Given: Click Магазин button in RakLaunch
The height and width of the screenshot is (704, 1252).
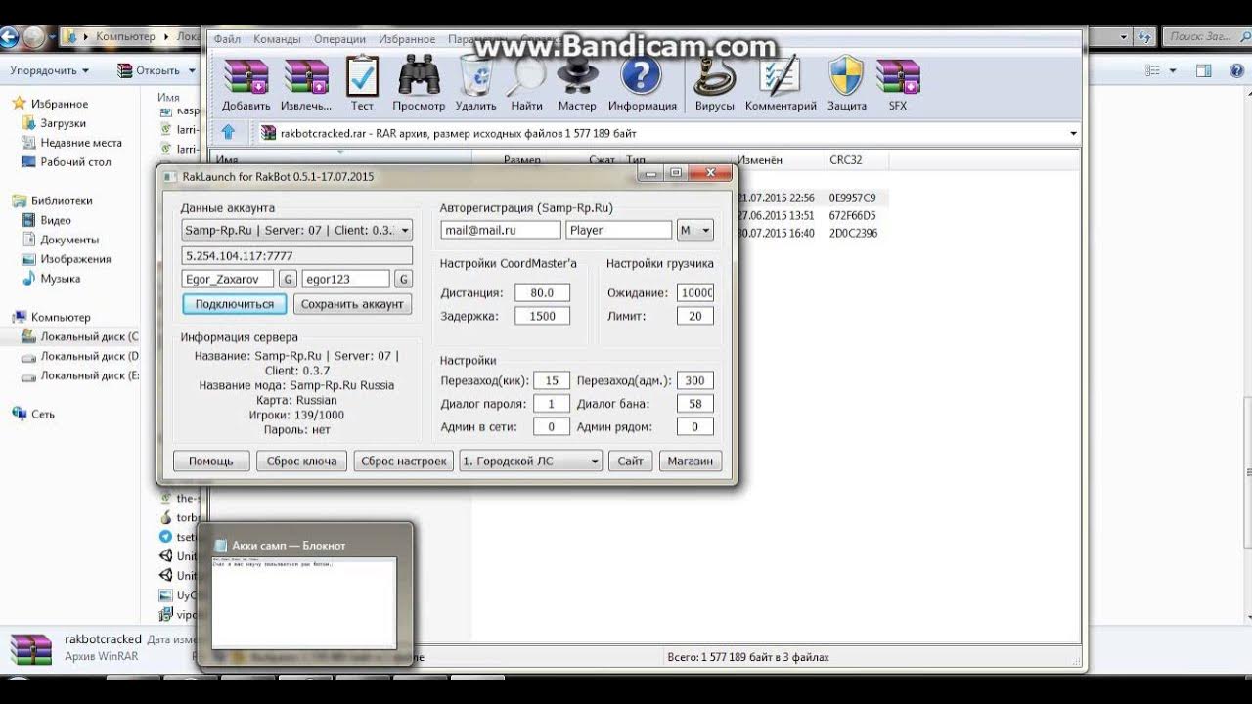Looking at the screenshot, I should click(x=691, y=461).
